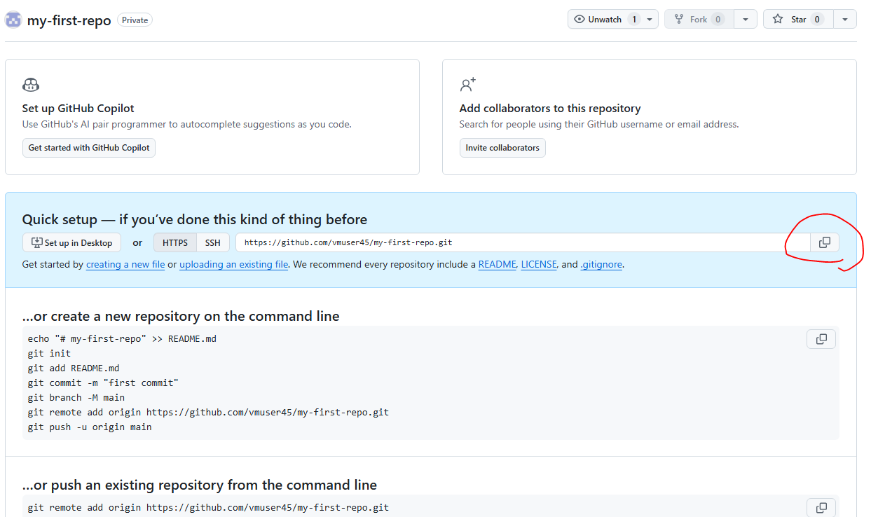The width and height of the screenshot is (871, 517).
Task: Copy the repository HTTPS URL to clipboard
Action: click(x=825, y=242)
